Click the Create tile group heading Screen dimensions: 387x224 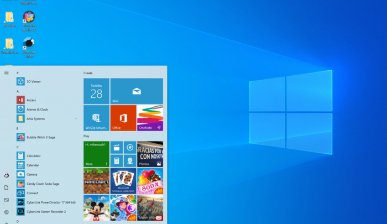coord(88,73)
